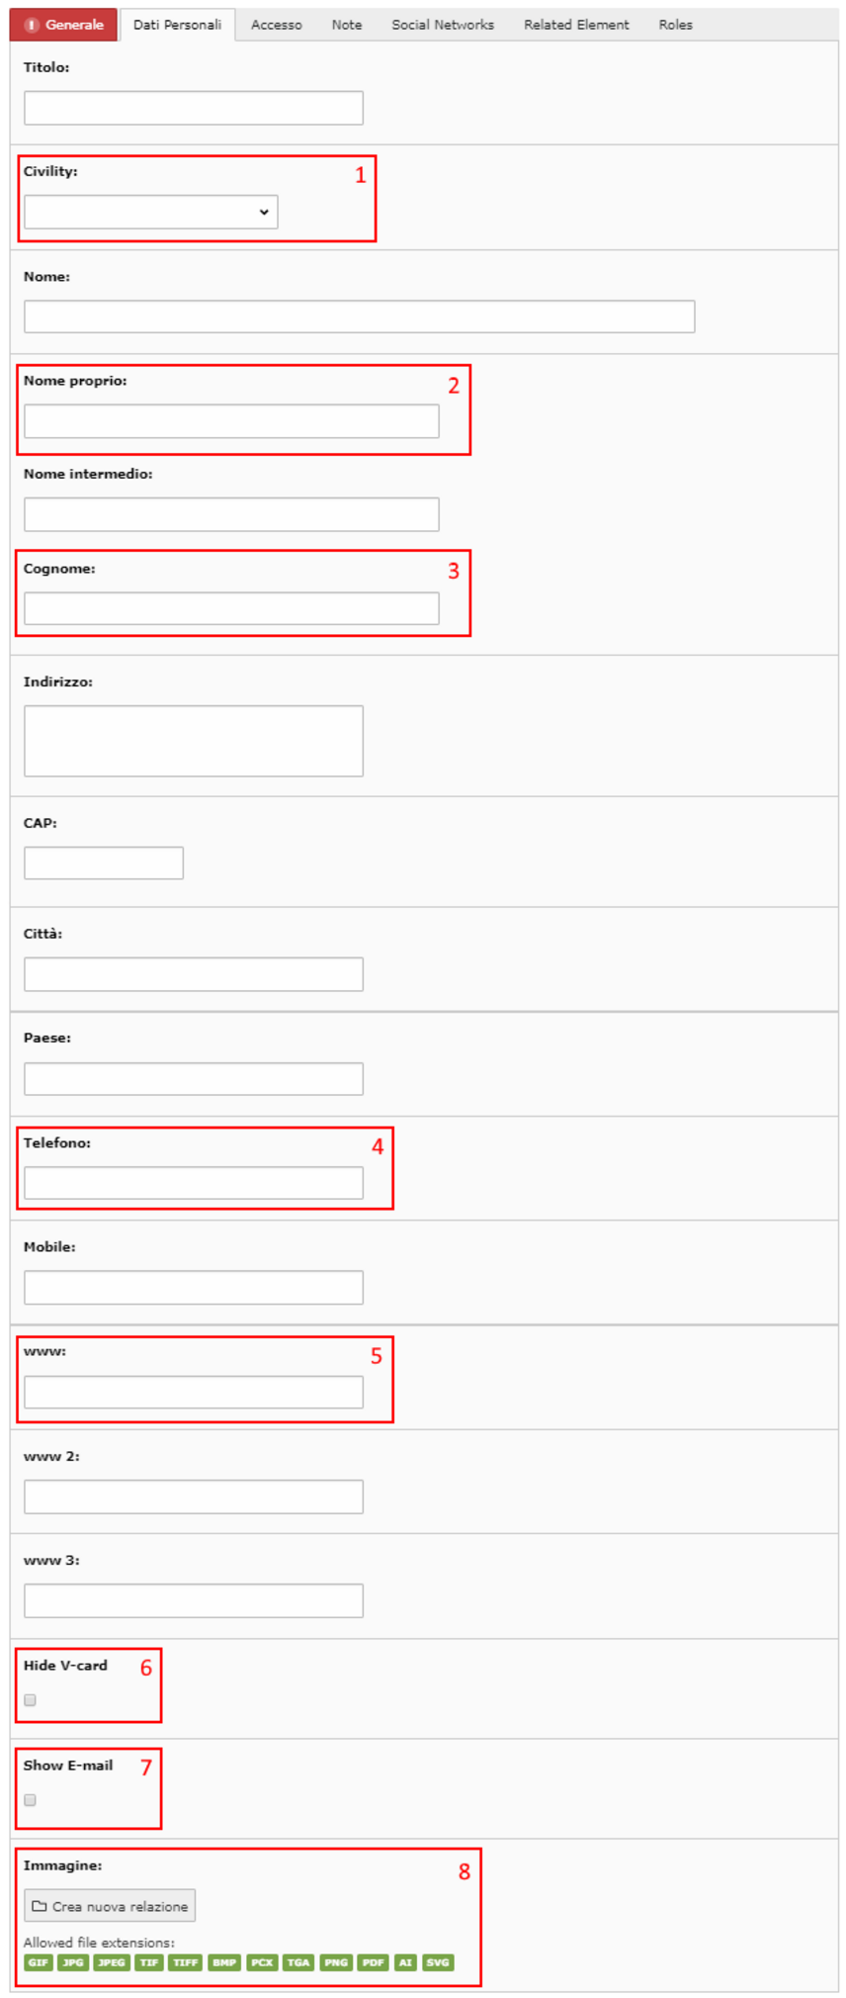Image resolution: width=846 pixels, height=1998 pixels.
Task: Click the PDF file extension badge
Action: pos(373,1962)
